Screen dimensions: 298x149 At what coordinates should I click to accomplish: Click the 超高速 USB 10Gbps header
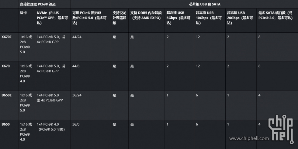(x=209, y=18)
